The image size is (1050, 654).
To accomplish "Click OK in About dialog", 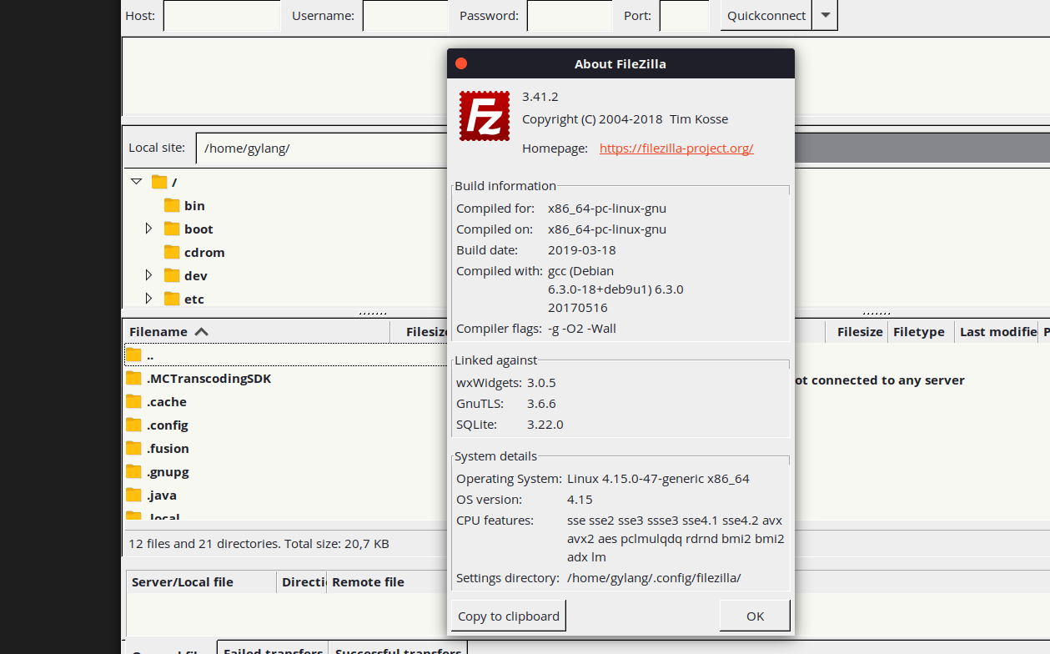I will (x=755, y=616).
